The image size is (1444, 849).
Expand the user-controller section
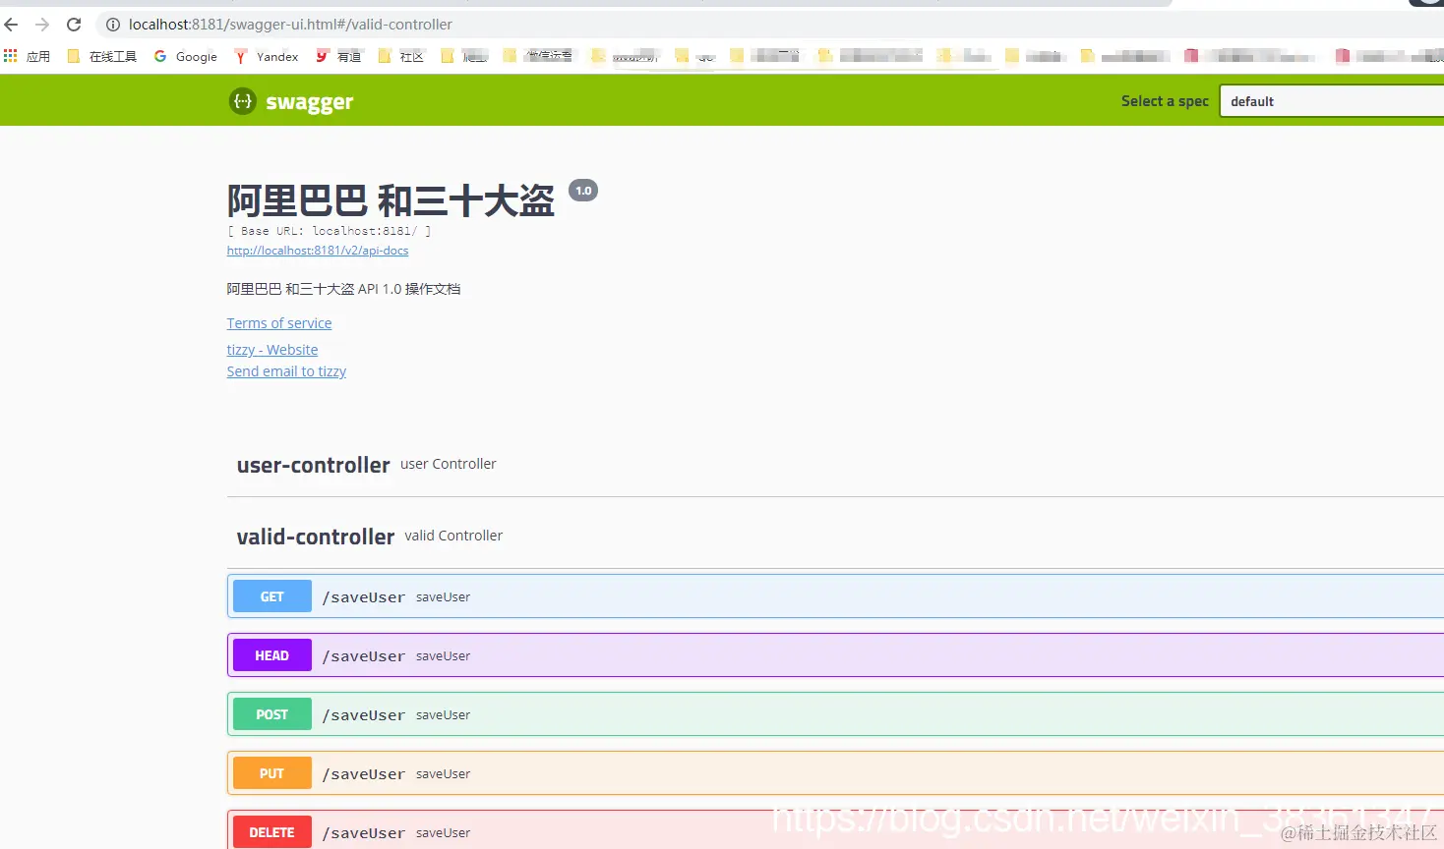tap(312, 464)
